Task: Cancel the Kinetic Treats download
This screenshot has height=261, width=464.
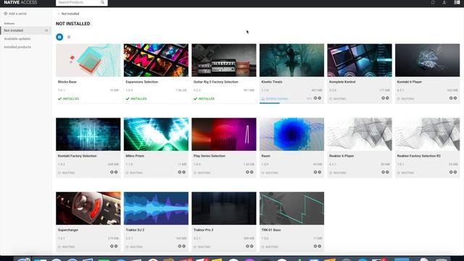Action: (319, 99)
